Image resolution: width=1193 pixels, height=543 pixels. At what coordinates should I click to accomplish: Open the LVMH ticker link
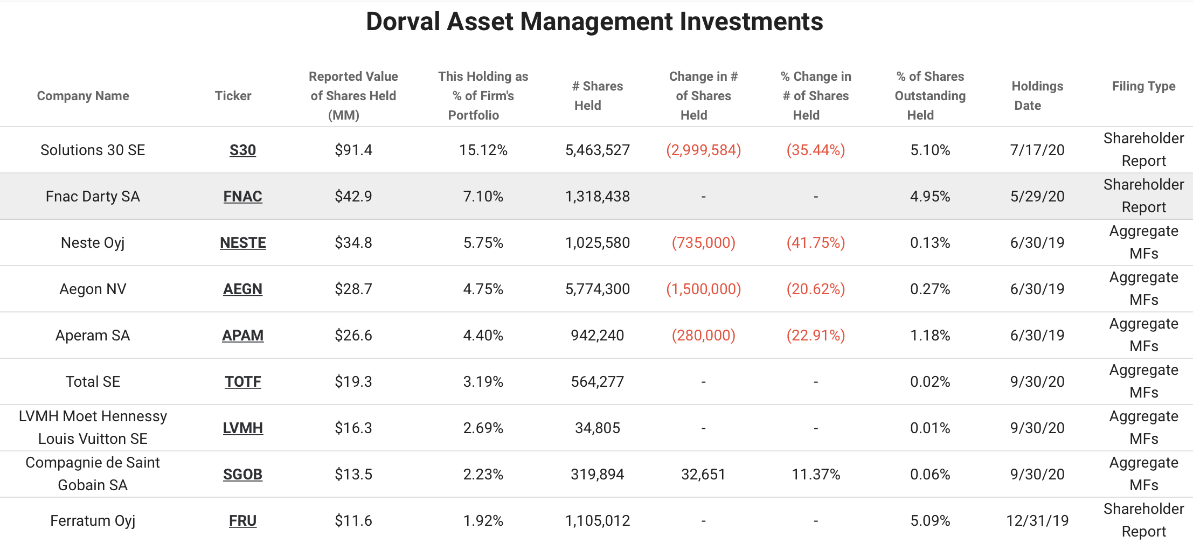tap(242, 428)
